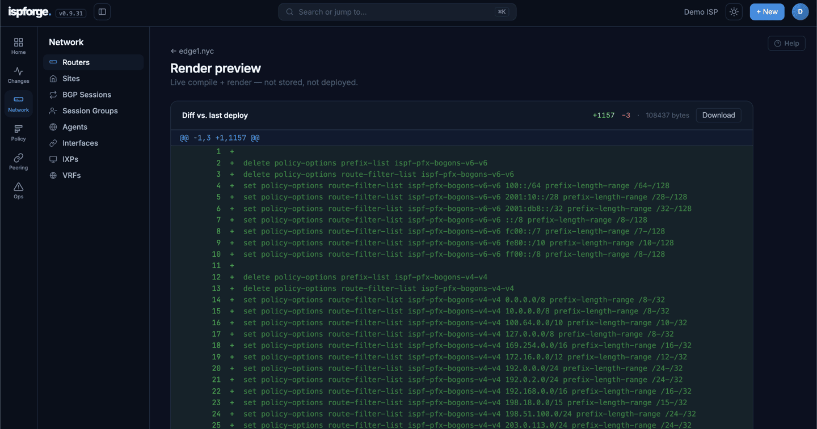Click diff line with 198.18.0.0/15 prefix
This screenshot has height=429, width=817.
pos(462,402)
